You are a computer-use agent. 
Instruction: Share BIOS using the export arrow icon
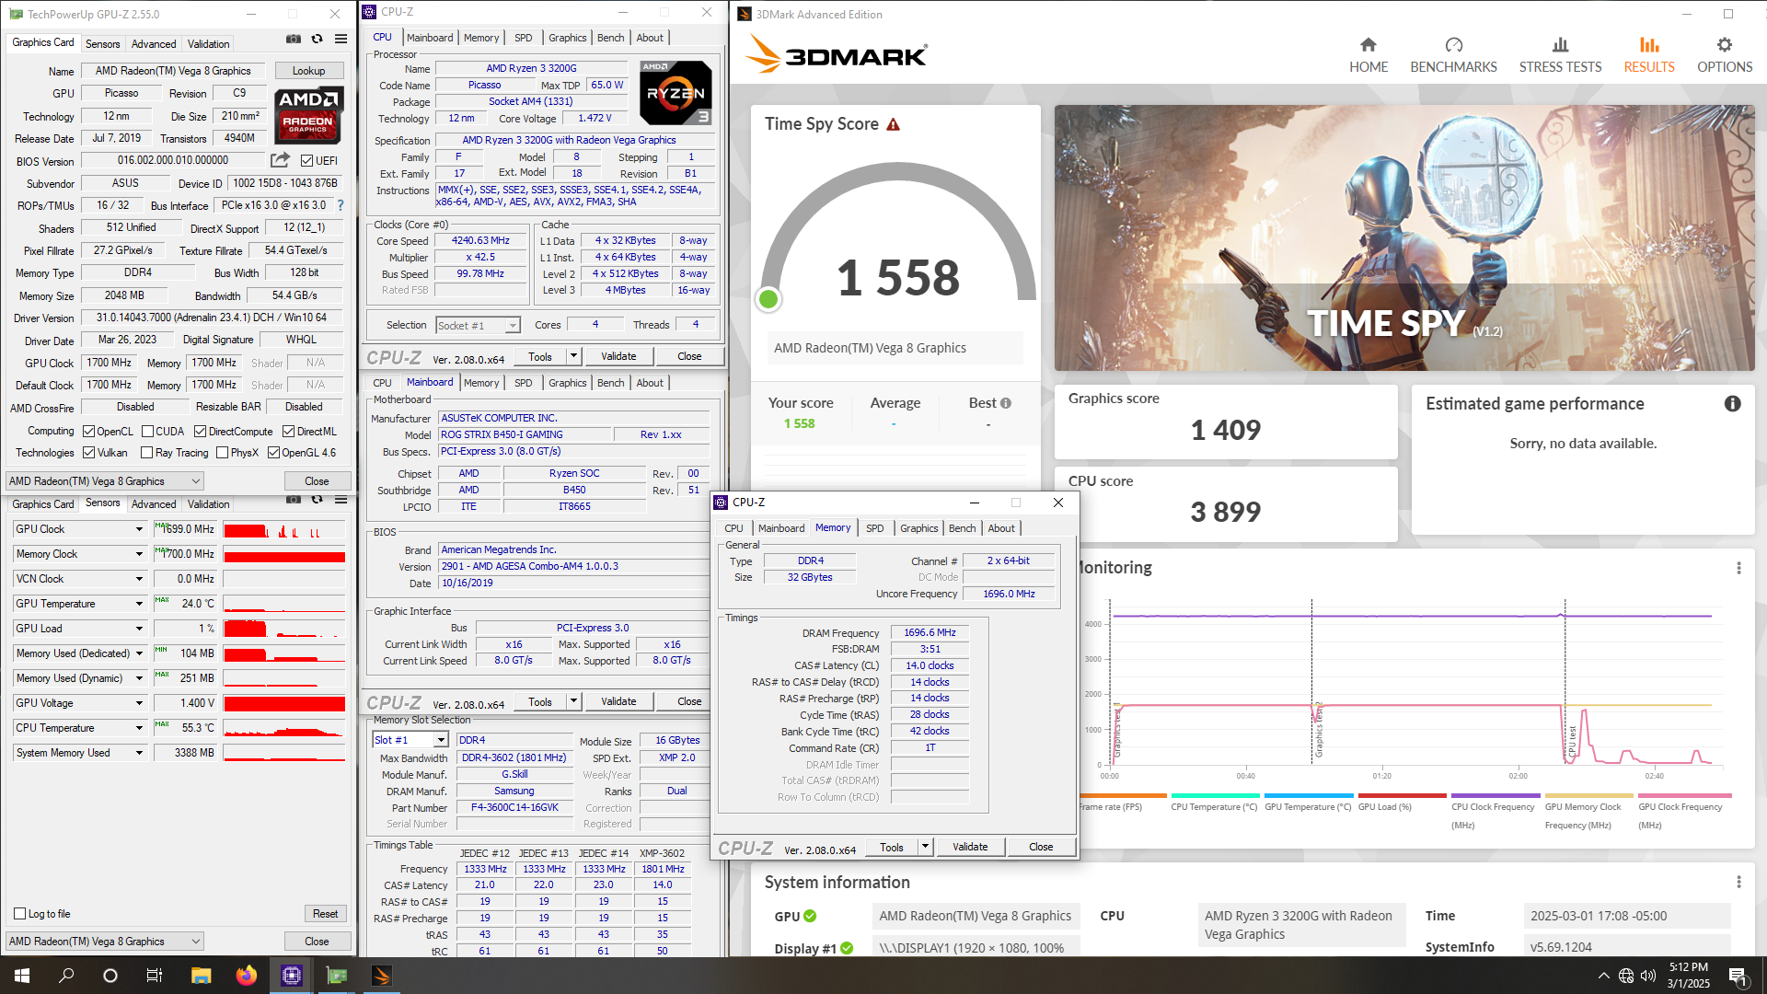281,160
